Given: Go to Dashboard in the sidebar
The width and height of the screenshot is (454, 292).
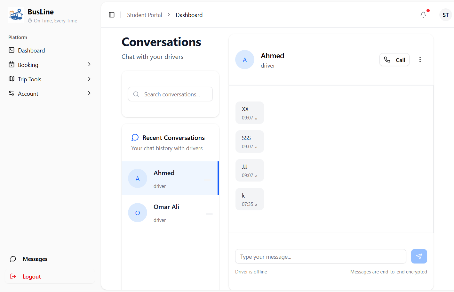Looking at the screenshot, I should tap(31, 51).
